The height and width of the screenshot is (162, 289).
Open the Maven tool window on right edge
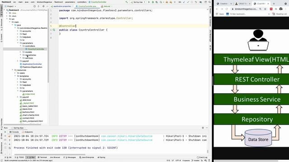[210, 10]
